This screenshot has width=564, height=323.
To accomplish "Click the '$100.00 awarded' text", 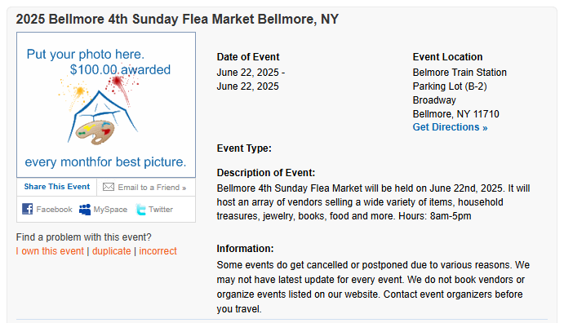I will coord(120,69).
